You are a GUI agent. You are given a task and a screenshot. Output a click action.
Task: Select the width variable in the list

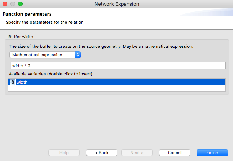[x=117, y=82]
